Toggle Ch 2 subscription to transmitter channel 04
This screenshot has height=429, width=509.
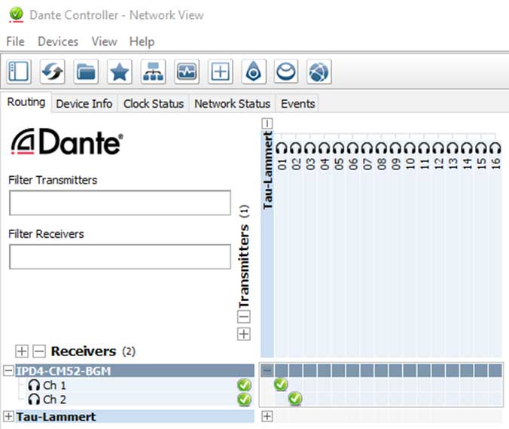pyautogui.click(x=324, y=399)
